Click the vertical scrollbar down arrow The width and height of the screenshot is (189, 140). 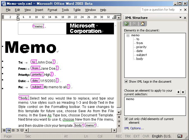119,112
